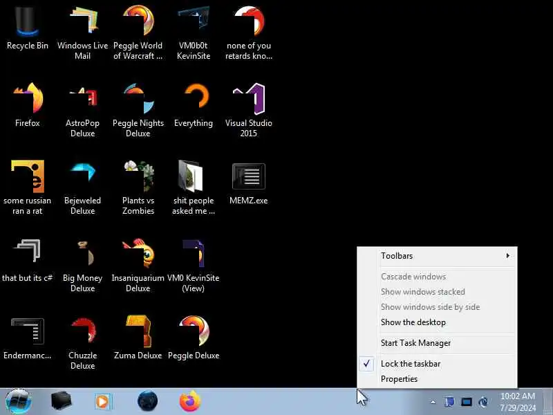
Task: Select VM0 KevinSite (View) shortcut
Action: (x=194, y=266)
